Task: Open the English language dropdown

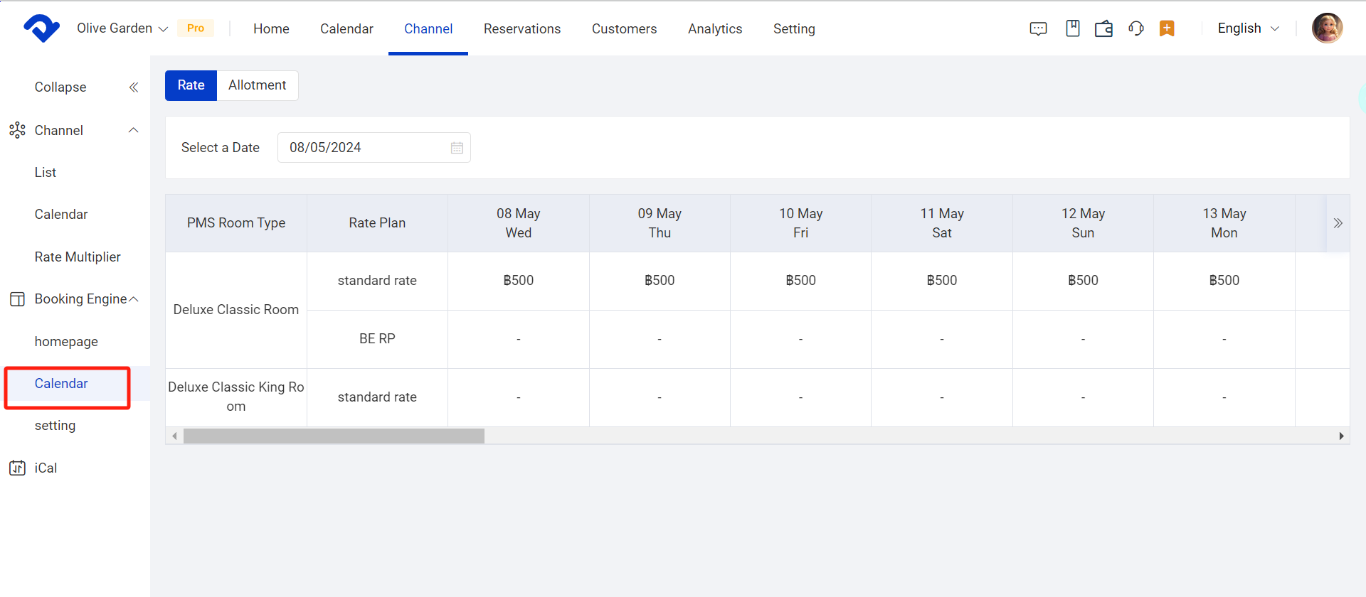Action: 1248,28
